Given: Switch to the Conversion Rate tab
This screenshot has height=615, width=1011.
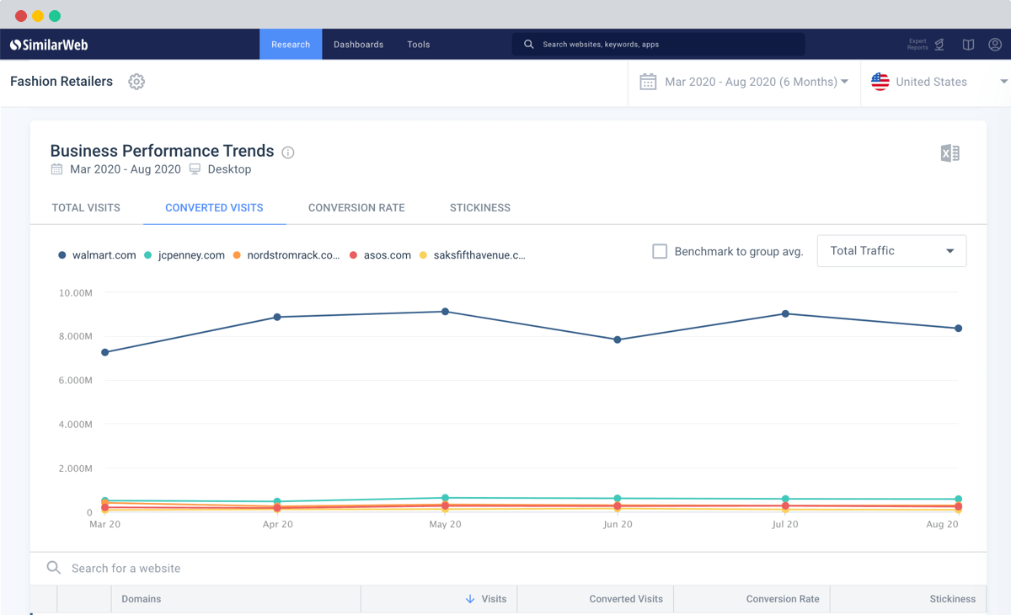Looking at the screenshot, I should [x=356, y=208].
